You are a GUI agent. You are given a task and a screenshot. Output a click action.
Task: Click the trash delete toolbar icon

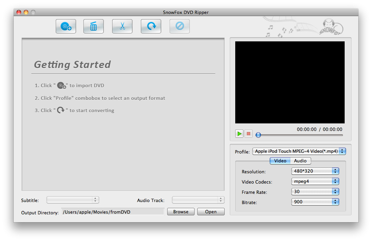pyautogui.click(x=93, y=27)
